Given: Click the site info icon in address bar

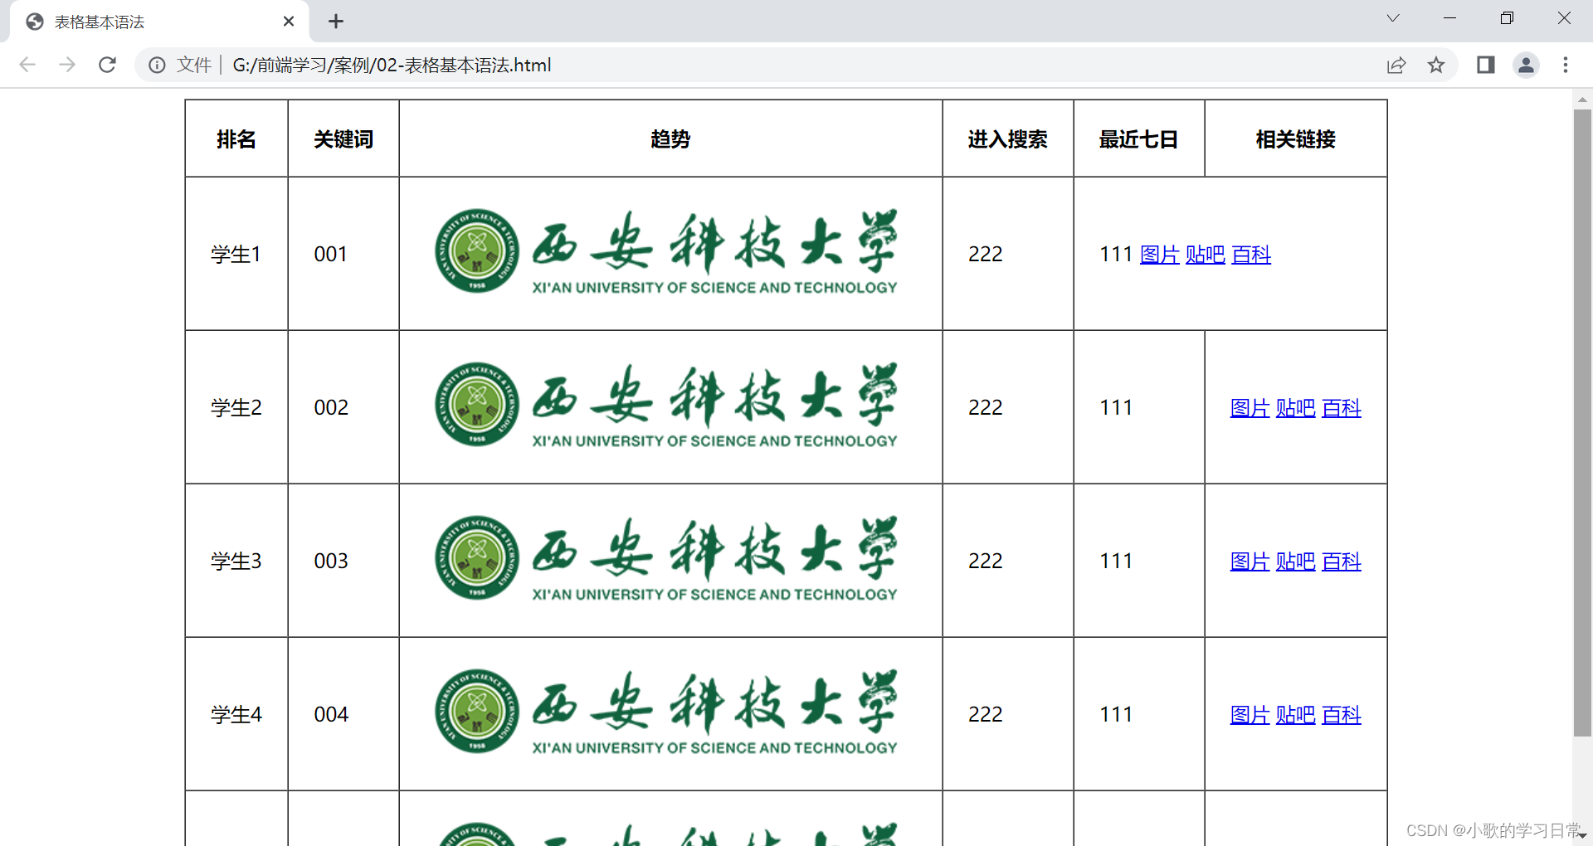Looking at the screenshot, I should (157, 65).
